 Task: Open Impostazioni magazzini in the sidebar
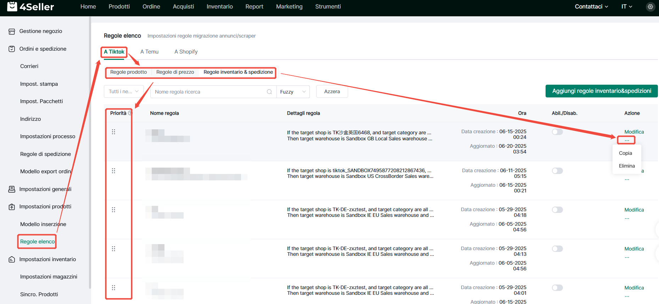(49, 277)
